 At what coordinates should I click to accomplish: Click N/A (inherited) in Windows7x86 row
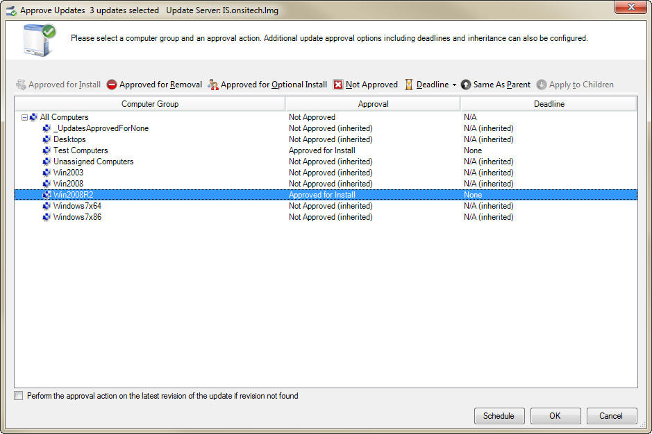coord(489,217)
